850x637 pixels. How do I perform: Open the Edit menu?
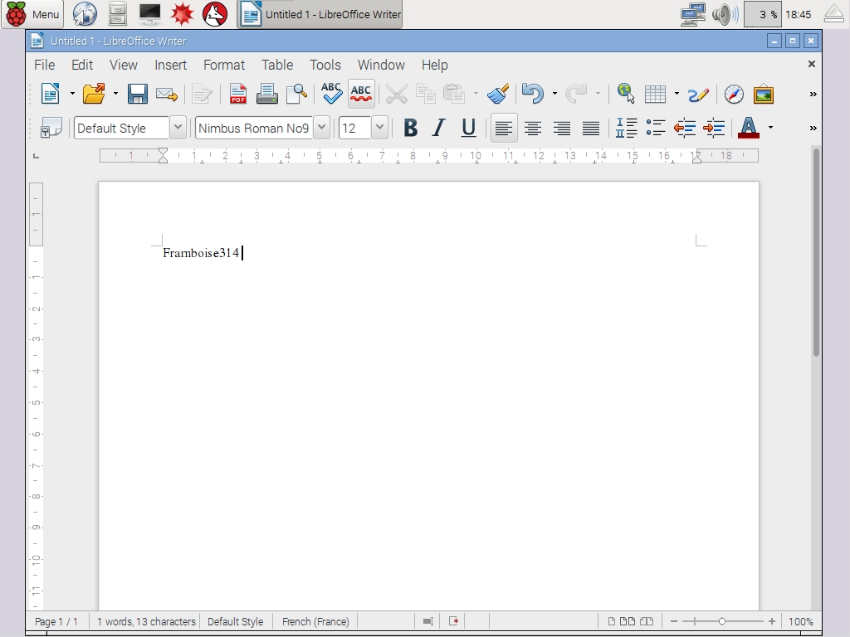coord(82,65)
